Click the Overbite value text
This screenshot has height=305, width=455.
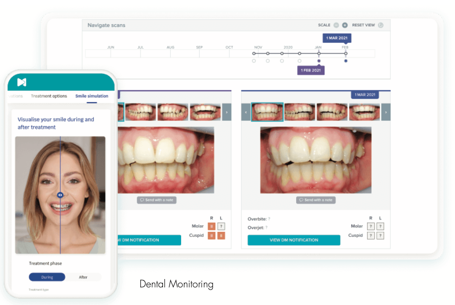point(269,219)
